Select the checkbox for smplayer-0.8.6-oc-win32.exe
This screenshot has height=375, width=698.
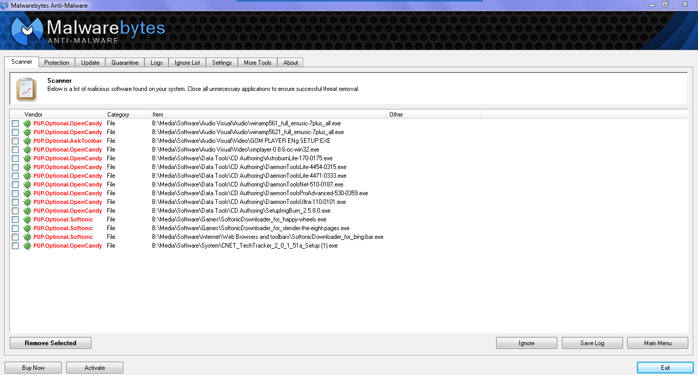tap(15, 149)
